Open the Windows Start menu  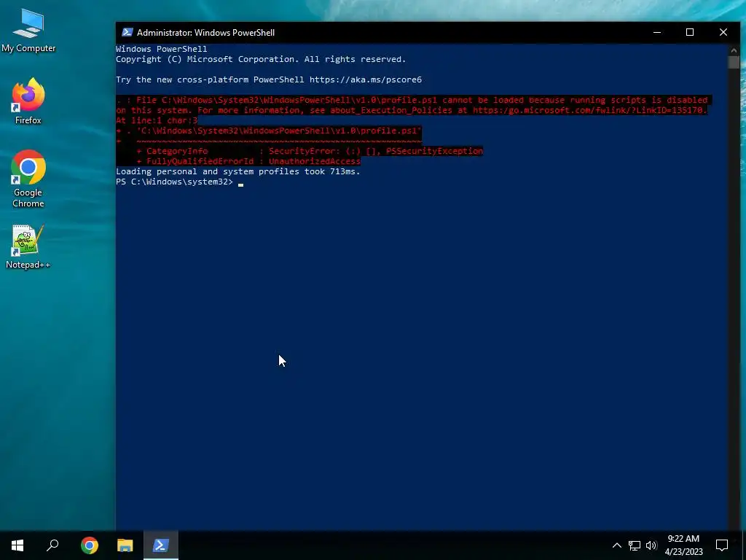17,545
